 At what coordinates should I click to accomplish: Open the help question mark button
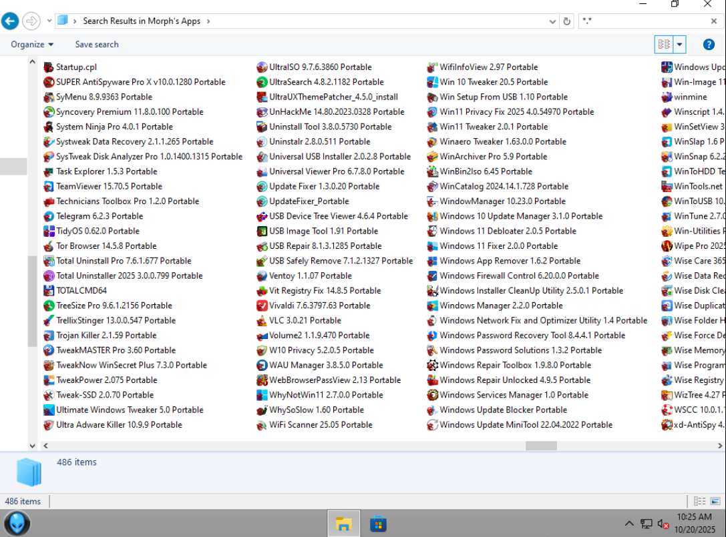click(x=709, y=45)
